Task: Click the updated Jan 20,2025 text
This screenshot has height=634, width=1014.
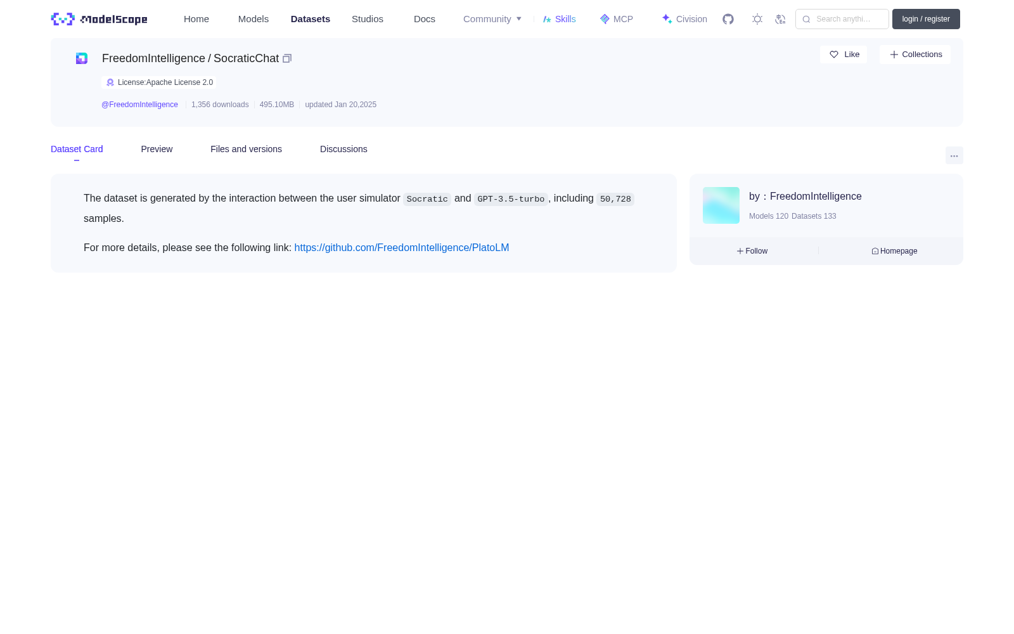Action: (x=340, y=105)
